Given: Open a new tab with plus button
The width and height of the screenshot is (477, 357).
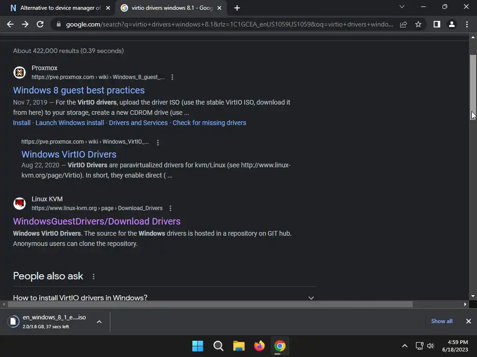Looking at the screenshot, I should (x=237, y=8).
